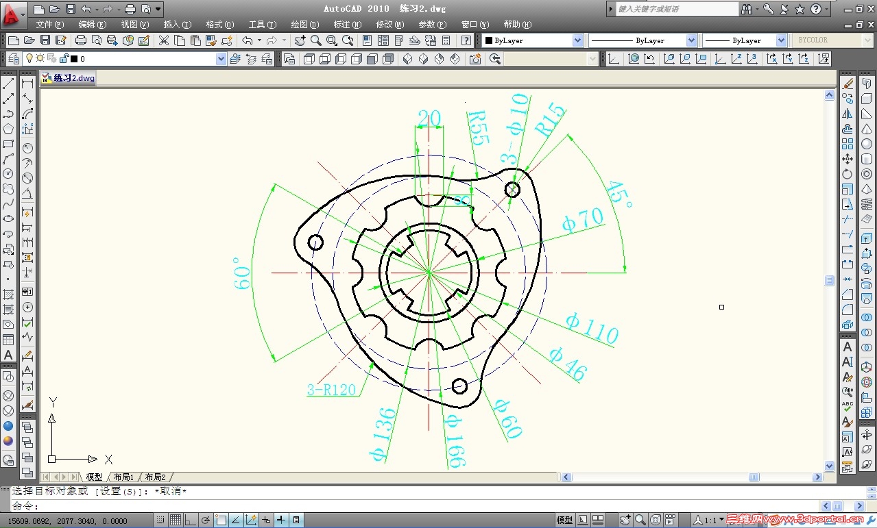Open the 文件(F) menu
The width and height of the screenshot is (877, 528).
pos(50,25)
